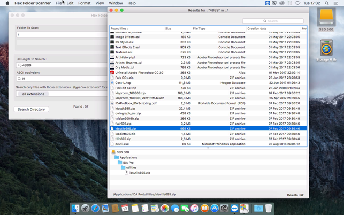The image size is (344, 215).
Task: Open Notification Center in menu bar
Action: coord(335,3)
